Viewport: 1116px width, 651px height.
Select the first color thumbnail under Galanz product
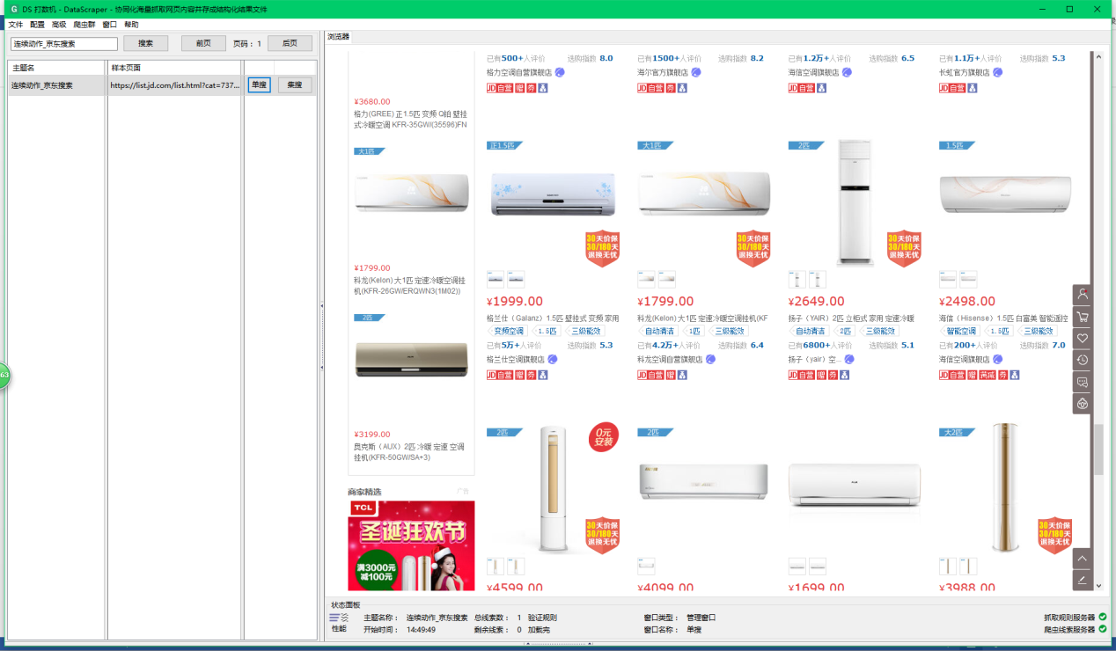pyautogui.click(x=496, y=279)
